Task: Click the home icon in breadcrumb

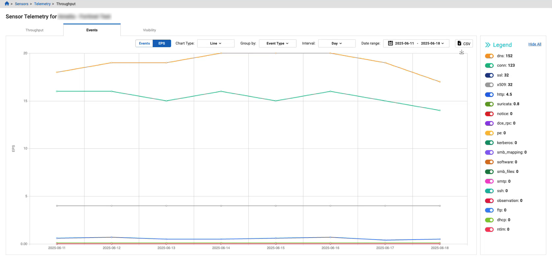Action: click(7, 4)
